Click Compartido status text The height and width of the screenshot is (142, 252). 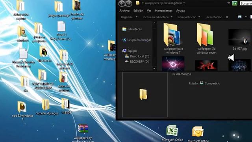pyautogui.click(x=212, y=83)
